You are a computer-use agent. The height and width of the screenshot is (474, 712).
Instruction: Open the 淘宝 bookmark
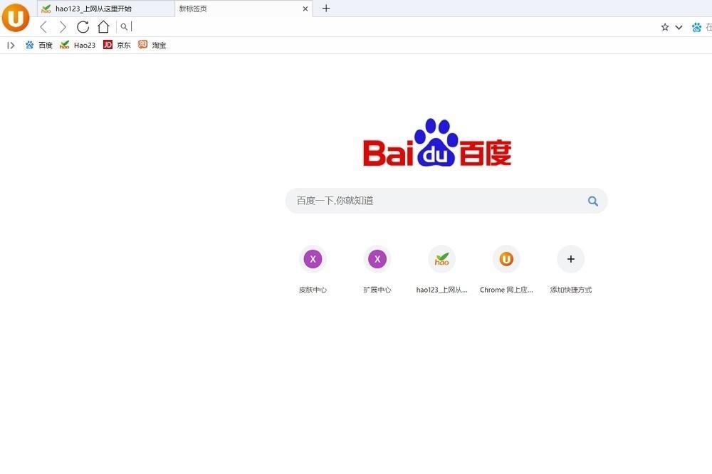point(152,45)
